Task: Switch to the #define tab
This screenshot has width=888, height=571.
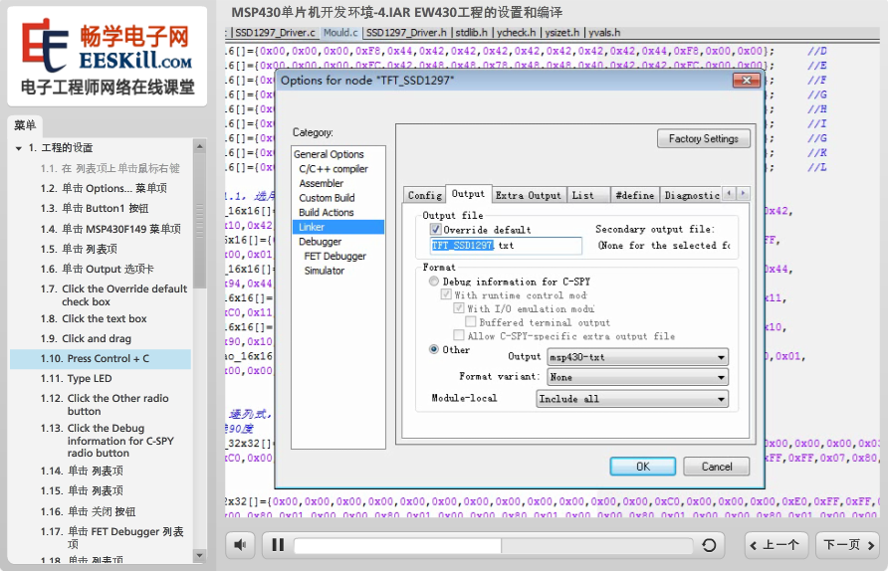Action: pos(635,195)
